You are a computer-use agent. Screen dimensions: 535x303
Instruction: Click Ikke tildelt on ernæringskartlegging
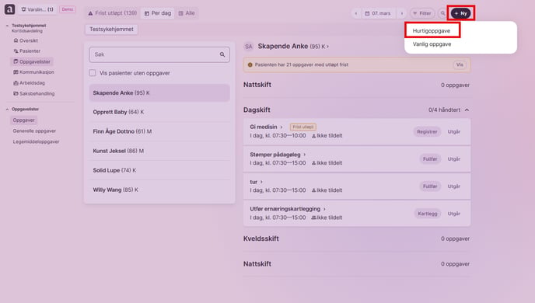(327, 218)
